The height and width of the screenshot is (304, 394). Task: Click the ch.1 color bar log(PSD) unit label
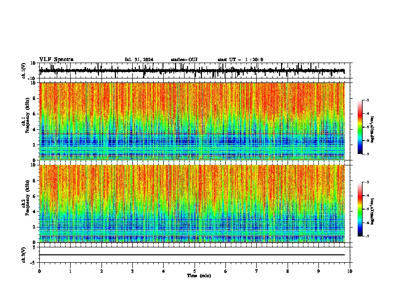[373, 130]
